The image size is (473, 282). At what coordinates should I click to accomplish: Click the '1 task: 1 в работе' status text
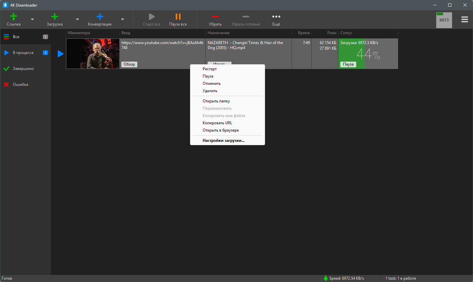401,278
